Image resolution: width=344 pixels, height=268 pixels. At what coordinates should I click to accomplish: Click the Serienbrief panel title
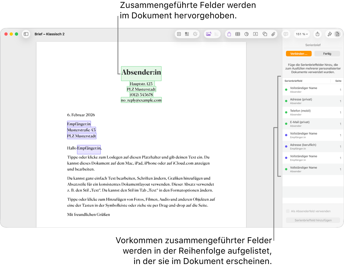click(x=313, y=45)
